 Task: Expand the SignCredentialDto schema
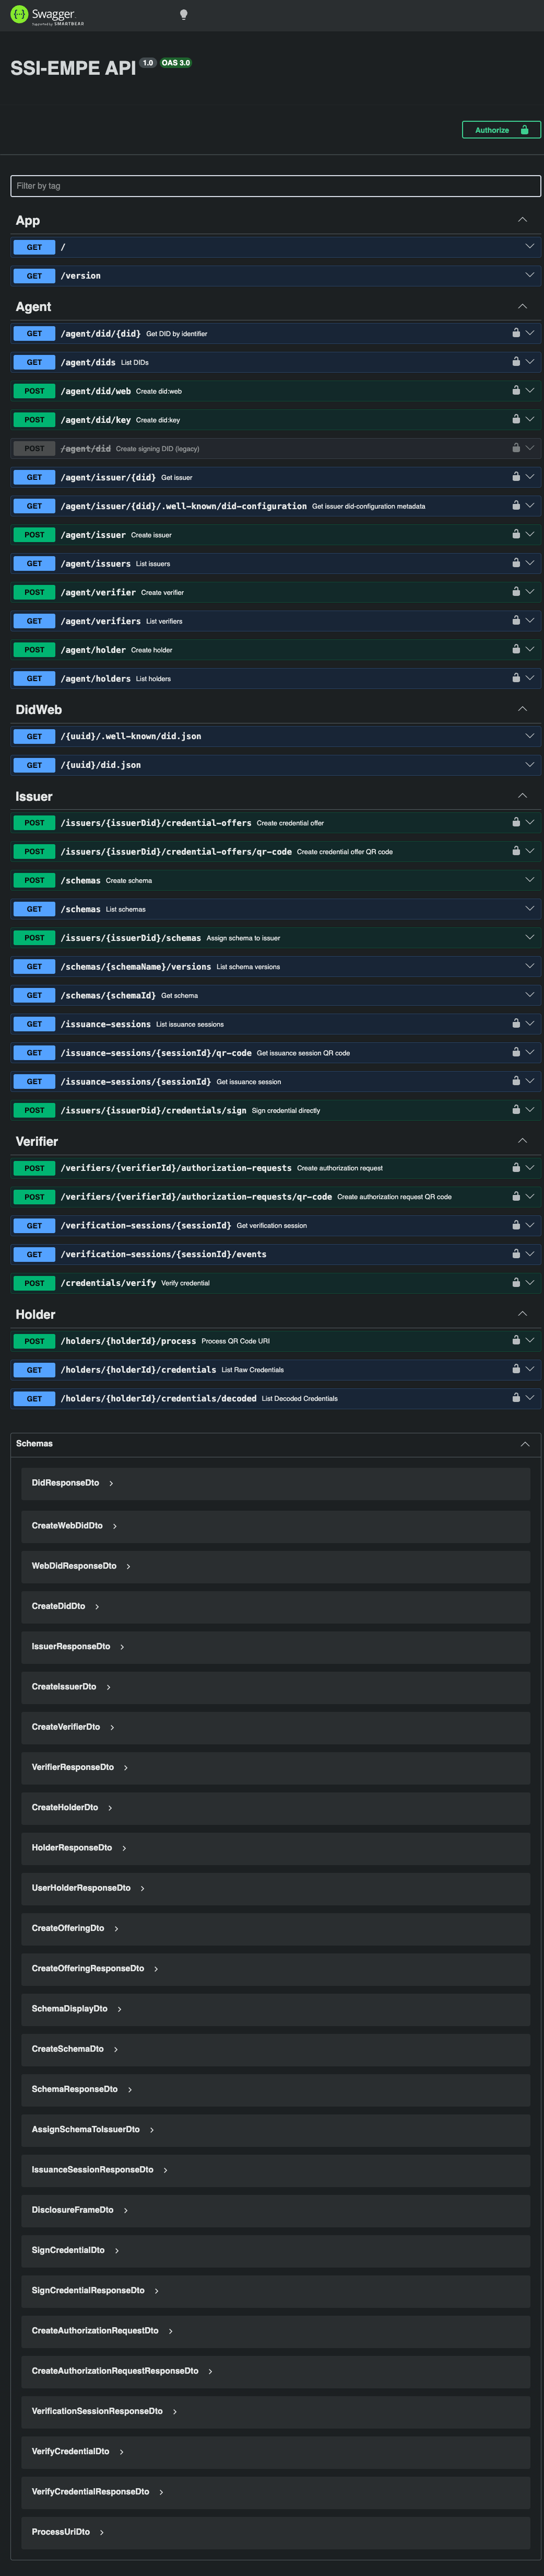(x=75, y=2250)
